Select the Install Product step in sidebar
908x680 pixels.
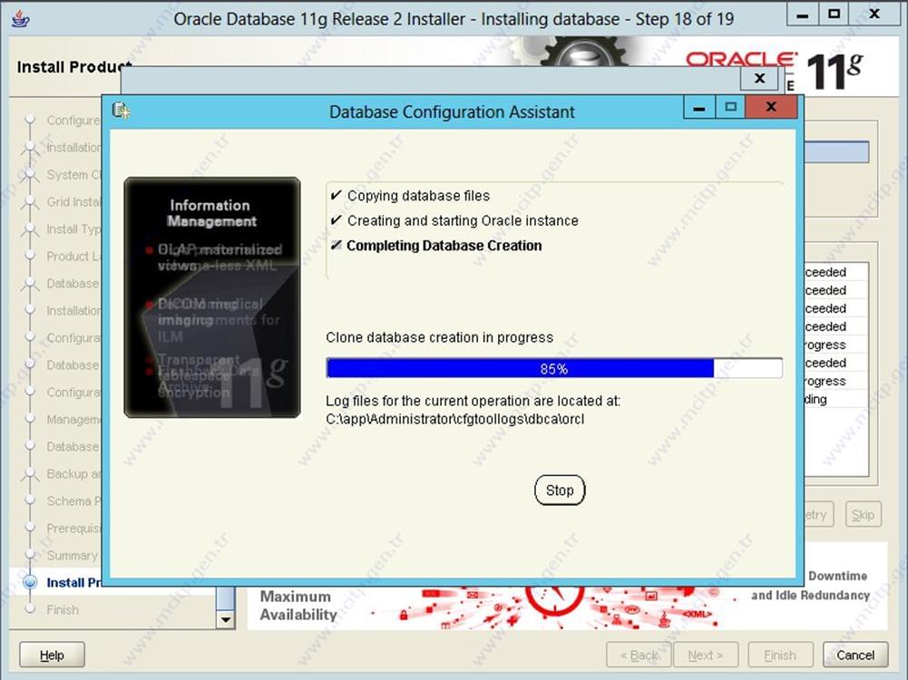coord(74,583)
